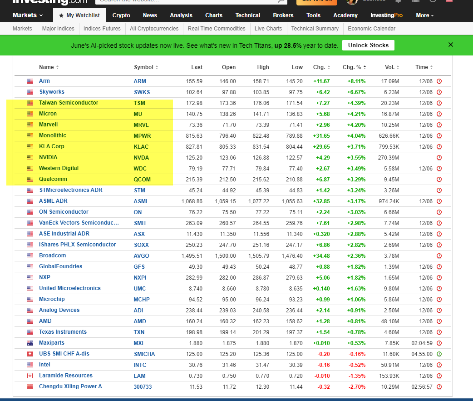Open the 300733 symbol link
This screenshot has height=401, width=473.
click(x=143, y=387)
